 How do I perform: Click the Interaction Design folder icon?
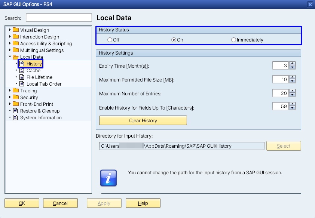pyautogui.click(x=16, y=37)
